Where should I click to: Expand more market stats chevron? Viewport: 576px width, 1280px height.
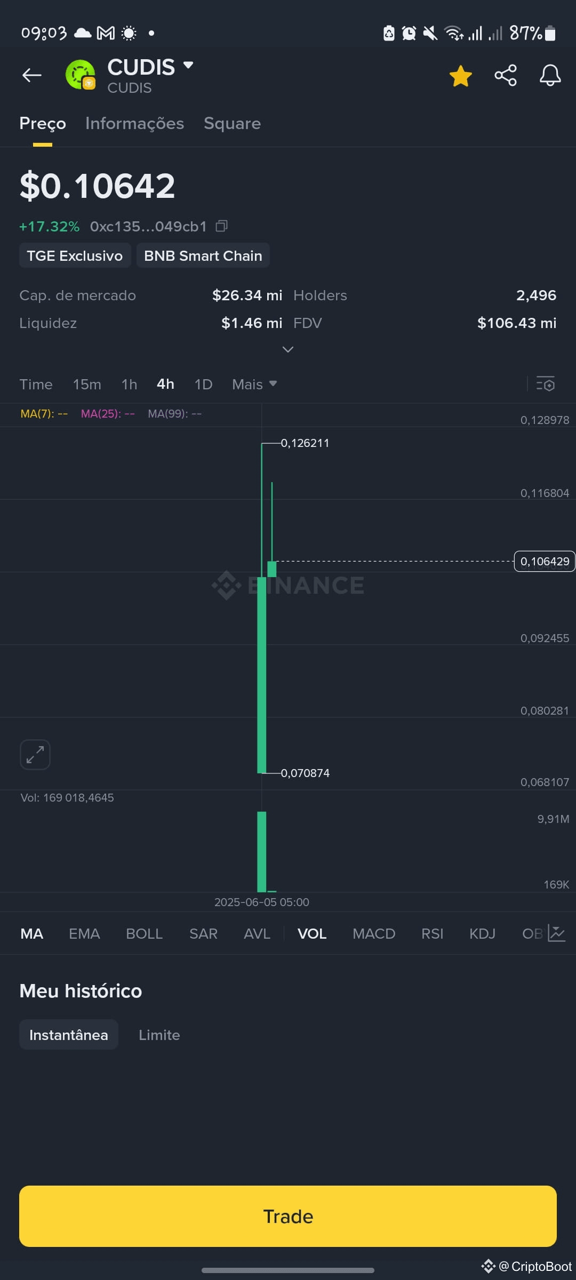point(288,349)
